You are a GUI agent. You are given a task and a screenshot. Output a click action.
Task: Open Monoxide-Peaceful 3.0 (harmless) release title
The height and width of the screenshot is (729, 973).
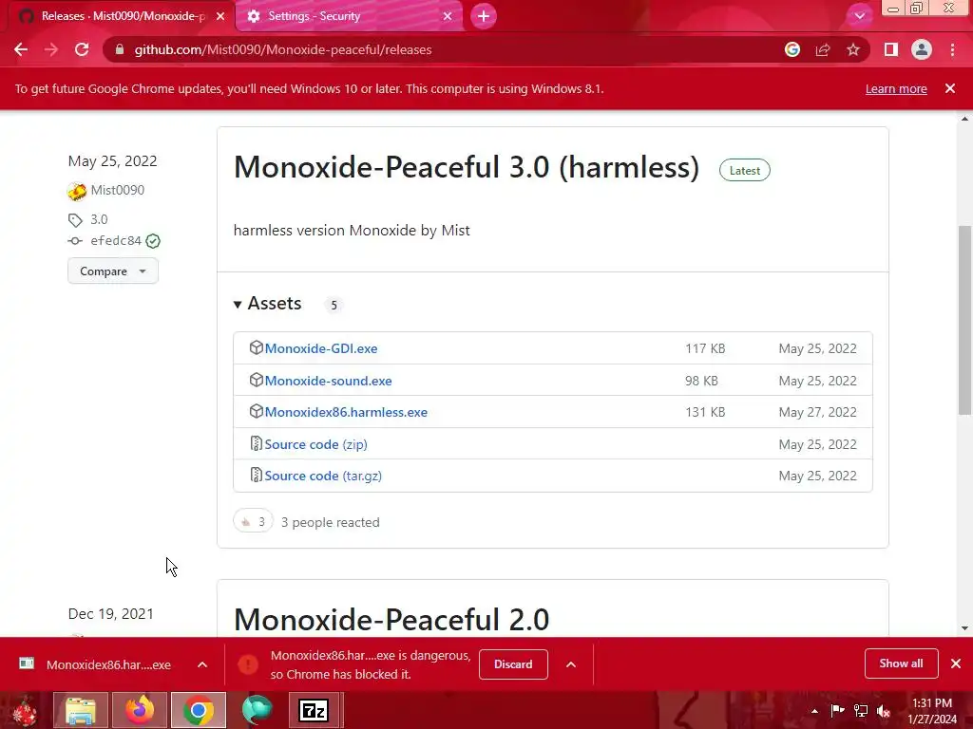click(466, 167)
